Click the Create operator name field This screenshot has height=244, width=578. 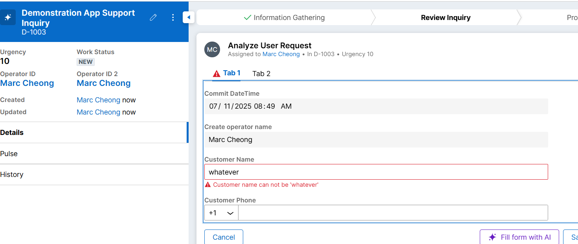pos(376,140)
